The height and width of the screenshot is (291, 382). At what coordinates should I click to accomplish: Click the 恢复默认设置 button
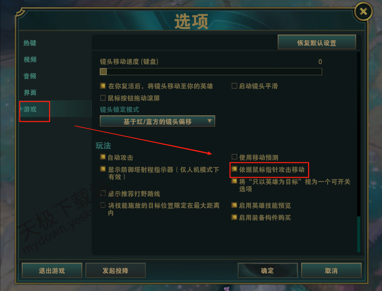click(317, 42)
